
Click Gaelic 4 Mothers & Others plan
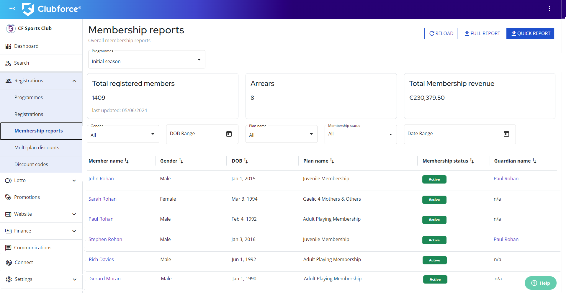click(332, 199)
